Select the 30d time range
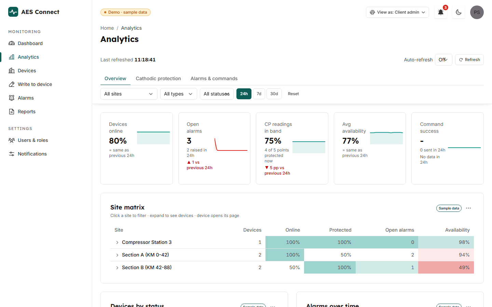This screenshot has width=492, height=307. click(274, 94)
